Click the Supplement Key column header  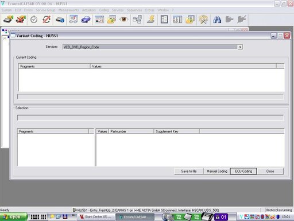177,131
